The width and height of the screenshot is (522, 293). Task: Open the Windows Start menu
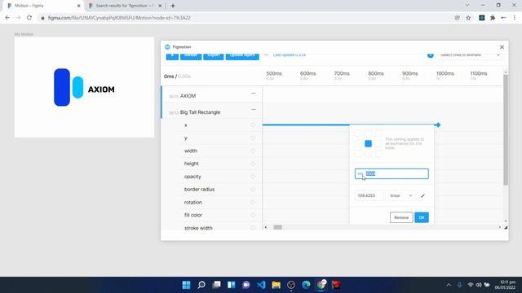[186, 285]
